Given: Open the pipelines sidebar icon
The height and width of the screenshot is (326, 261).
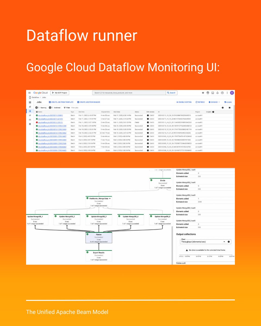Looking at the screenshot, I should 30,115.
